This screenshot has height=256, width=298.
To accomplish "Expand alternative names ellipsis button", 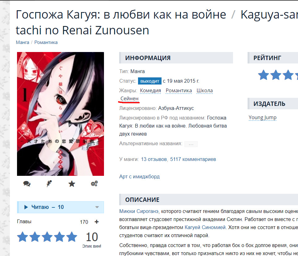I will pyautogui.click(x=191, y=144).
